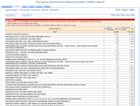Select INFLUENZA QUADRIVALENT (INJECTED) (FLU4) row

click(x=70, y=68)
